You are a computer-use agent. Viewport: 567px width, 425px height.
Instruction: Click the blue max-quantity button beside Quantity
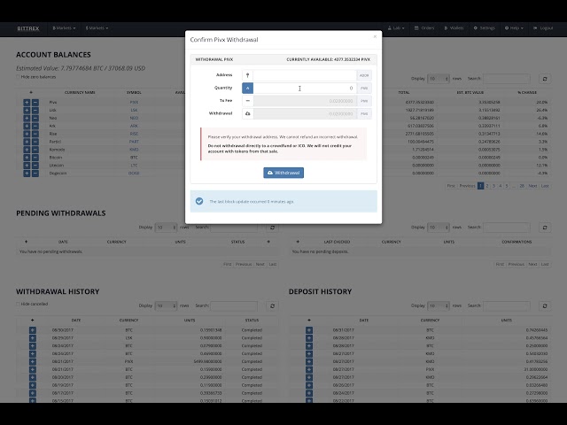coord(248,89)
